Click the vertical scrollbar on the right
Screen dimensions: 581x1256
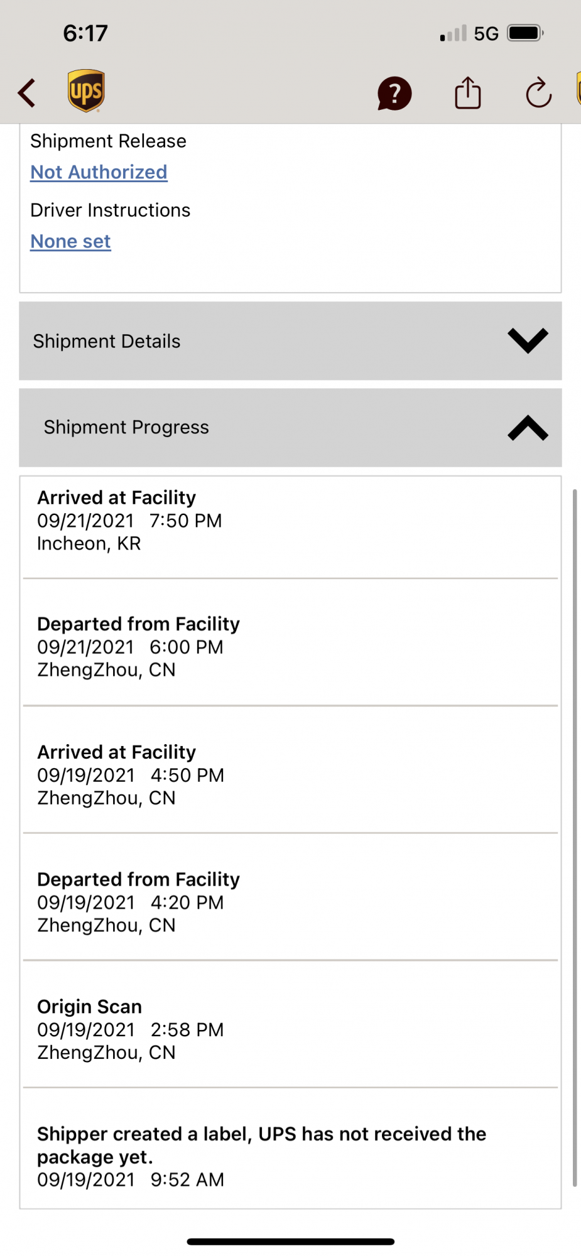coord(574,836)
